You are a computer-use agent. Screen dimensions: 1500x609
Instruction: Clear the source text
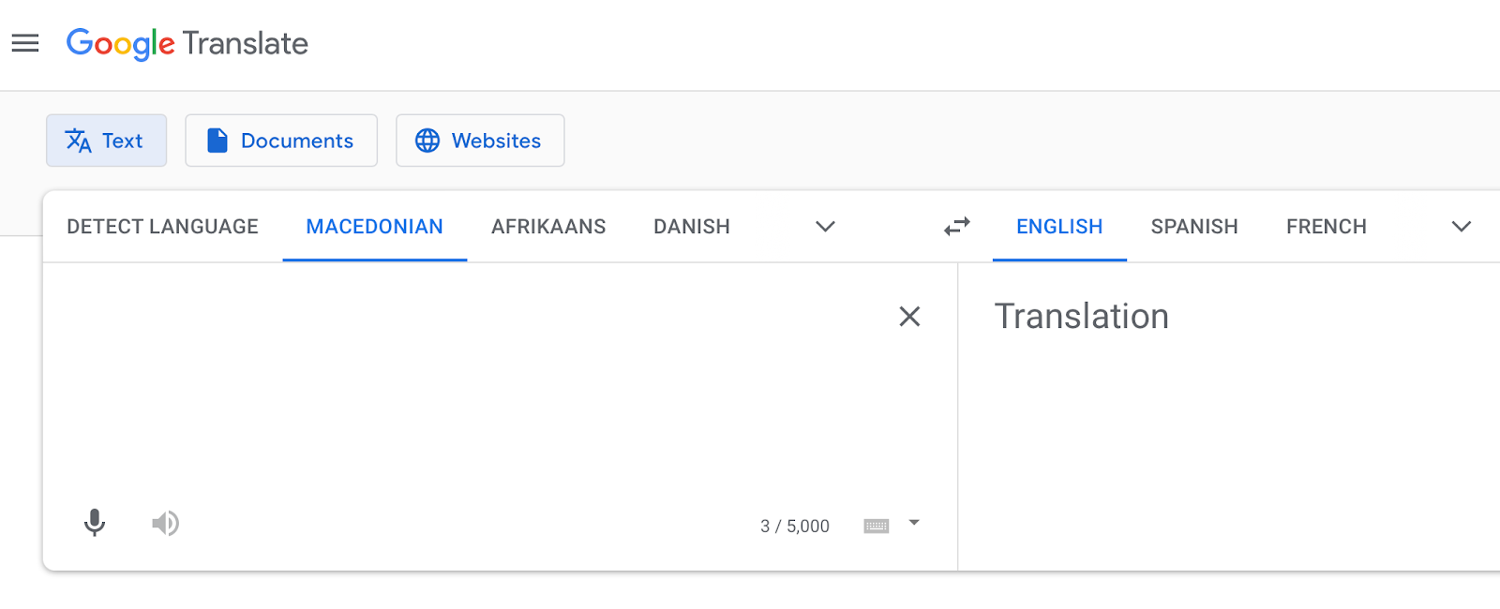click(x=909, y=317)
